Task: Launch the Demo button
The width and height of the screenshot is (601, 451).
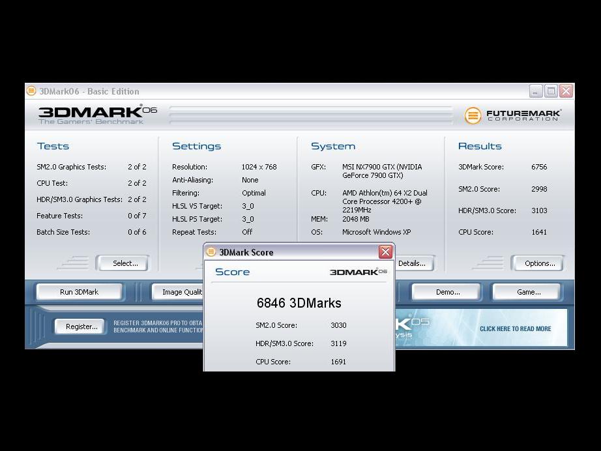Action: 446,292
